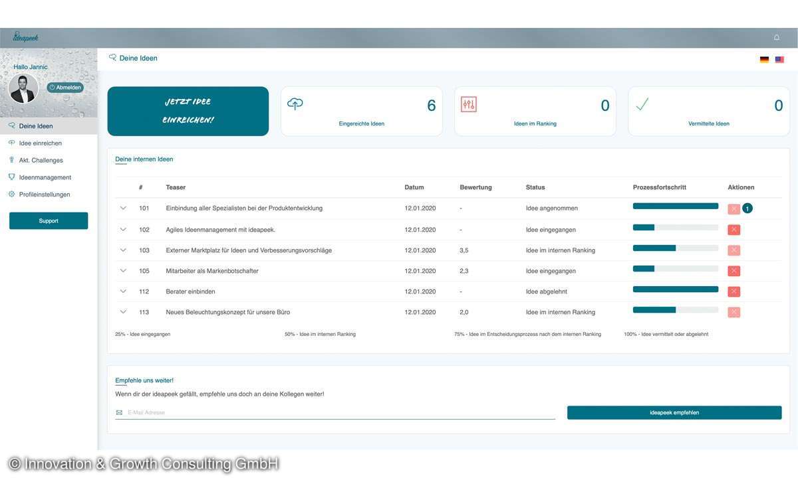Expand row 112 with its chevron

123,291
